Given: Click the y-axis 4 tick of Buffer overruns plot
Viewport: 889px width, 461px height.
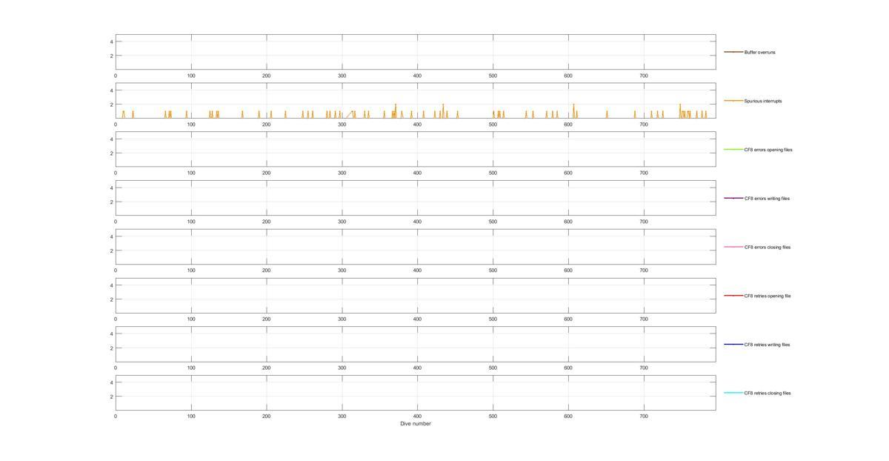Looking at the screenshot, I should (x=111, y=42).
